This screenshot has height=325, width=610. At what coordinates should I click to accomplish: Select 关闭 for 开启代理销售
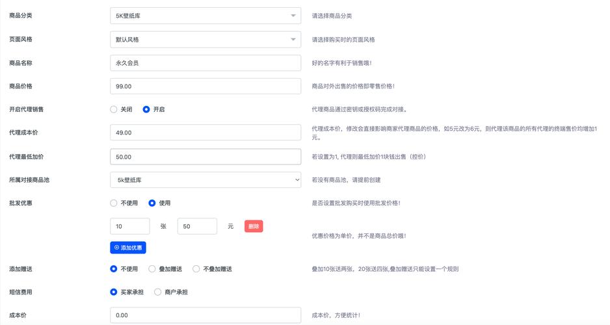pyautogui.click(x=114, y=110)
